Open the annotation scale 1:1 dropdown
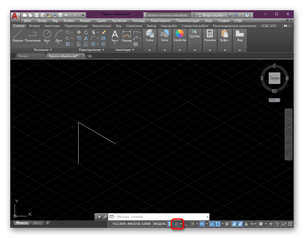 (253, 224)
